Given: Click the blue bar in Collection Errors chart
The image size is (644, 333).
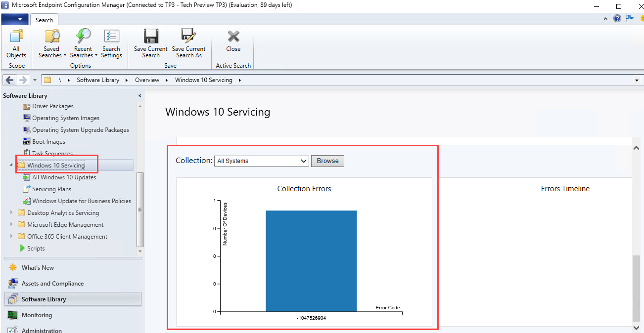Looking at the screenshot, I should point(311,261).
